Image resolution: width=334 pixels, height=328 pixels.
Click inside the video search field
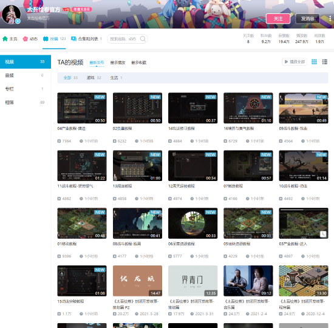coord(124,39)
